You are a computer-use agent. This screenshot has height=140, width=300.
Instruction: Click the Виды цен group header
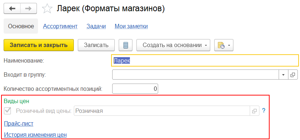16,101
